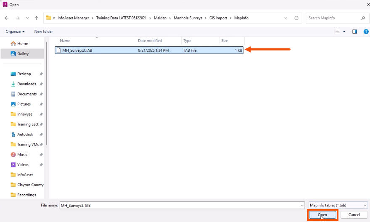Go up one folder level
The height and width of the screenshot is (222, 370).
tap(36, 18)
